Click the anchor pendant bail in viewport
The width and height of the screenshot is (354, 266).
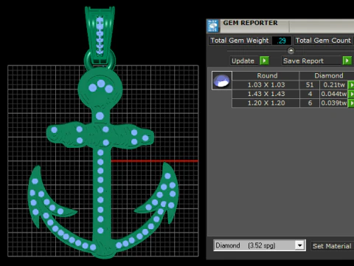pos(100,35)
